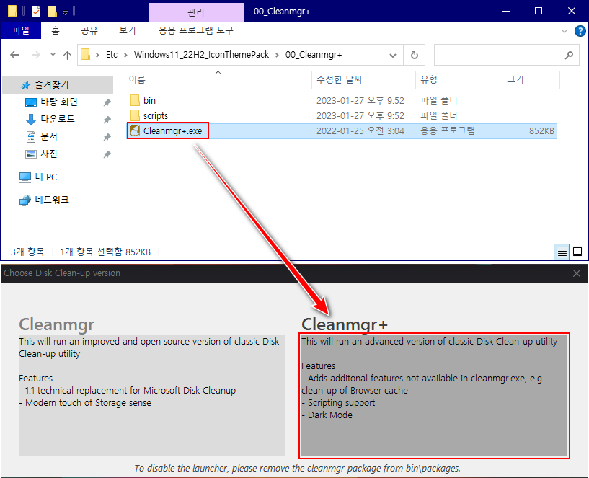This screenshot has height=478, width=589.
Task: Click the search magnifier icon
Action: (x=569, y=56)
